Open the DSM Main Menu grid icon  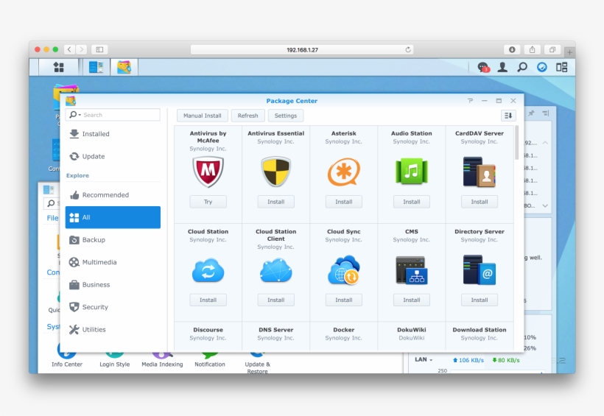[x=58, y=67]
